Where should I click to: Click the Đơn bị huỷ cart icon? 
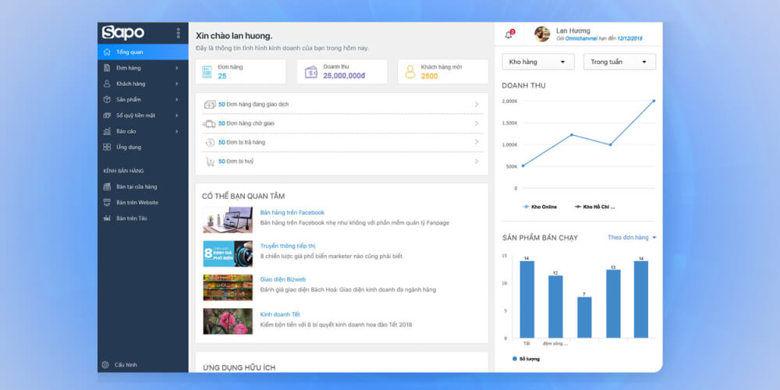click(209, 161)
